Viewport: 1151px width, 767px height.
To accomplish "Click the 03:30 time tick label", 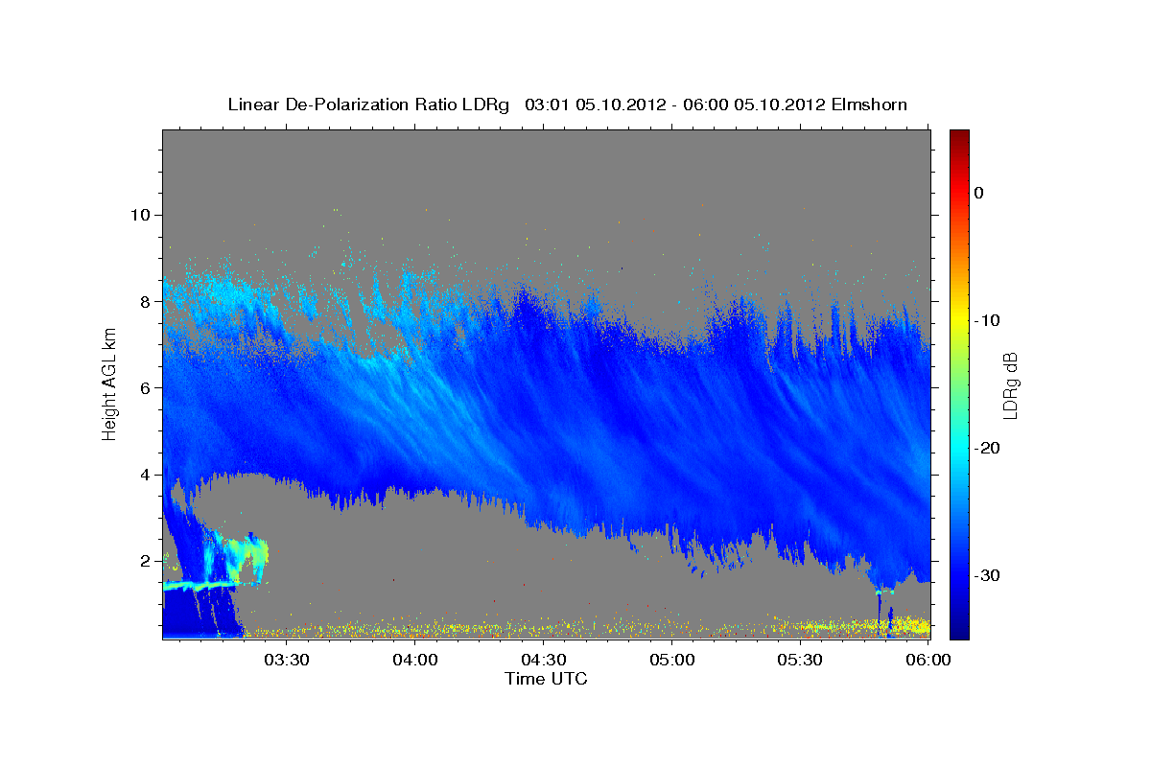I will 287,661.
